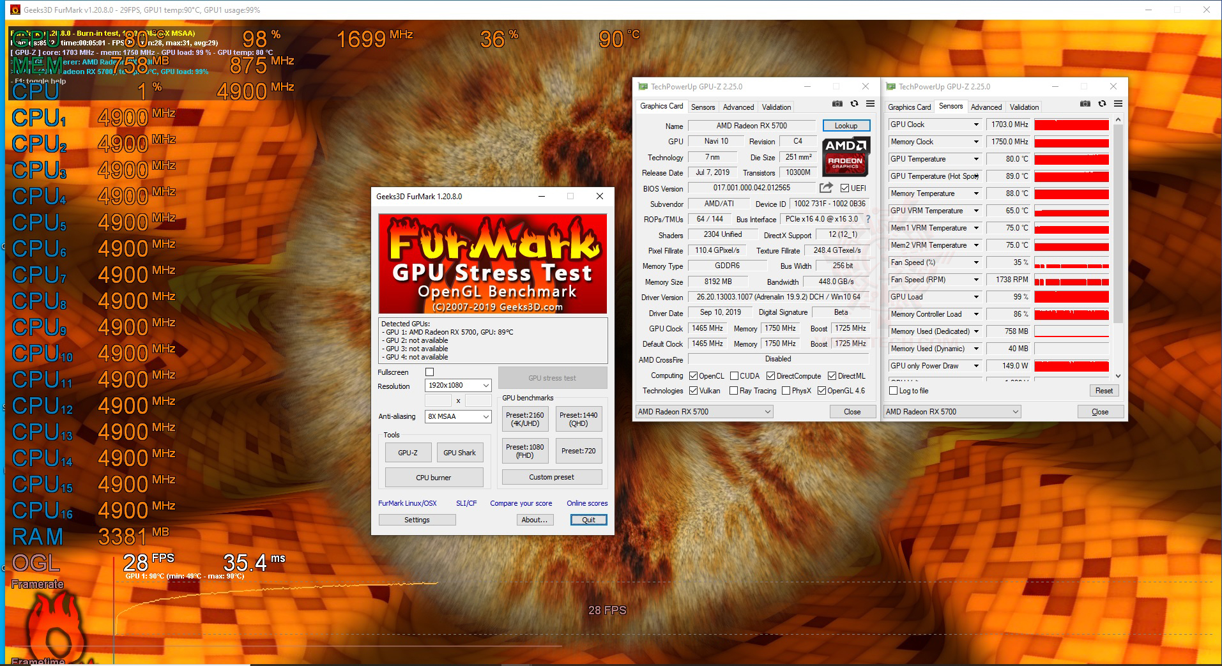Click refresh icon in GPU-Z Sensors window
The height and width of the screenshot is (666, 1222).
[1102, 104]
